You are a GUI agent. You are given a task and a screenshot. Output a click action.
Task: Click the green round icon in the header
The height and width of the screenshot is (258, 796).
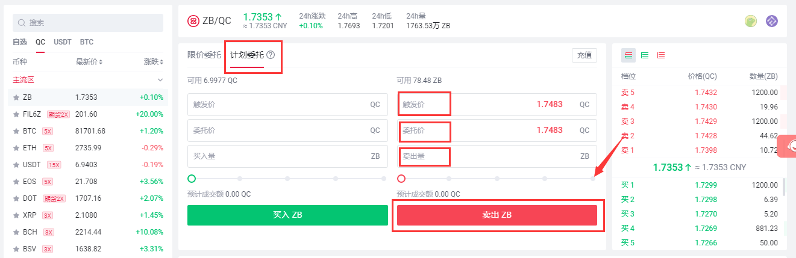(x=751, y=21)
